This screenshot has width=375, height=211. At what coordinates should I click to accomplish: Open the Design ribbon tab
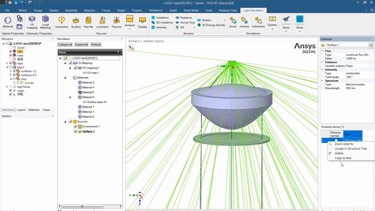pyautogui.click(x=37, y=11)
